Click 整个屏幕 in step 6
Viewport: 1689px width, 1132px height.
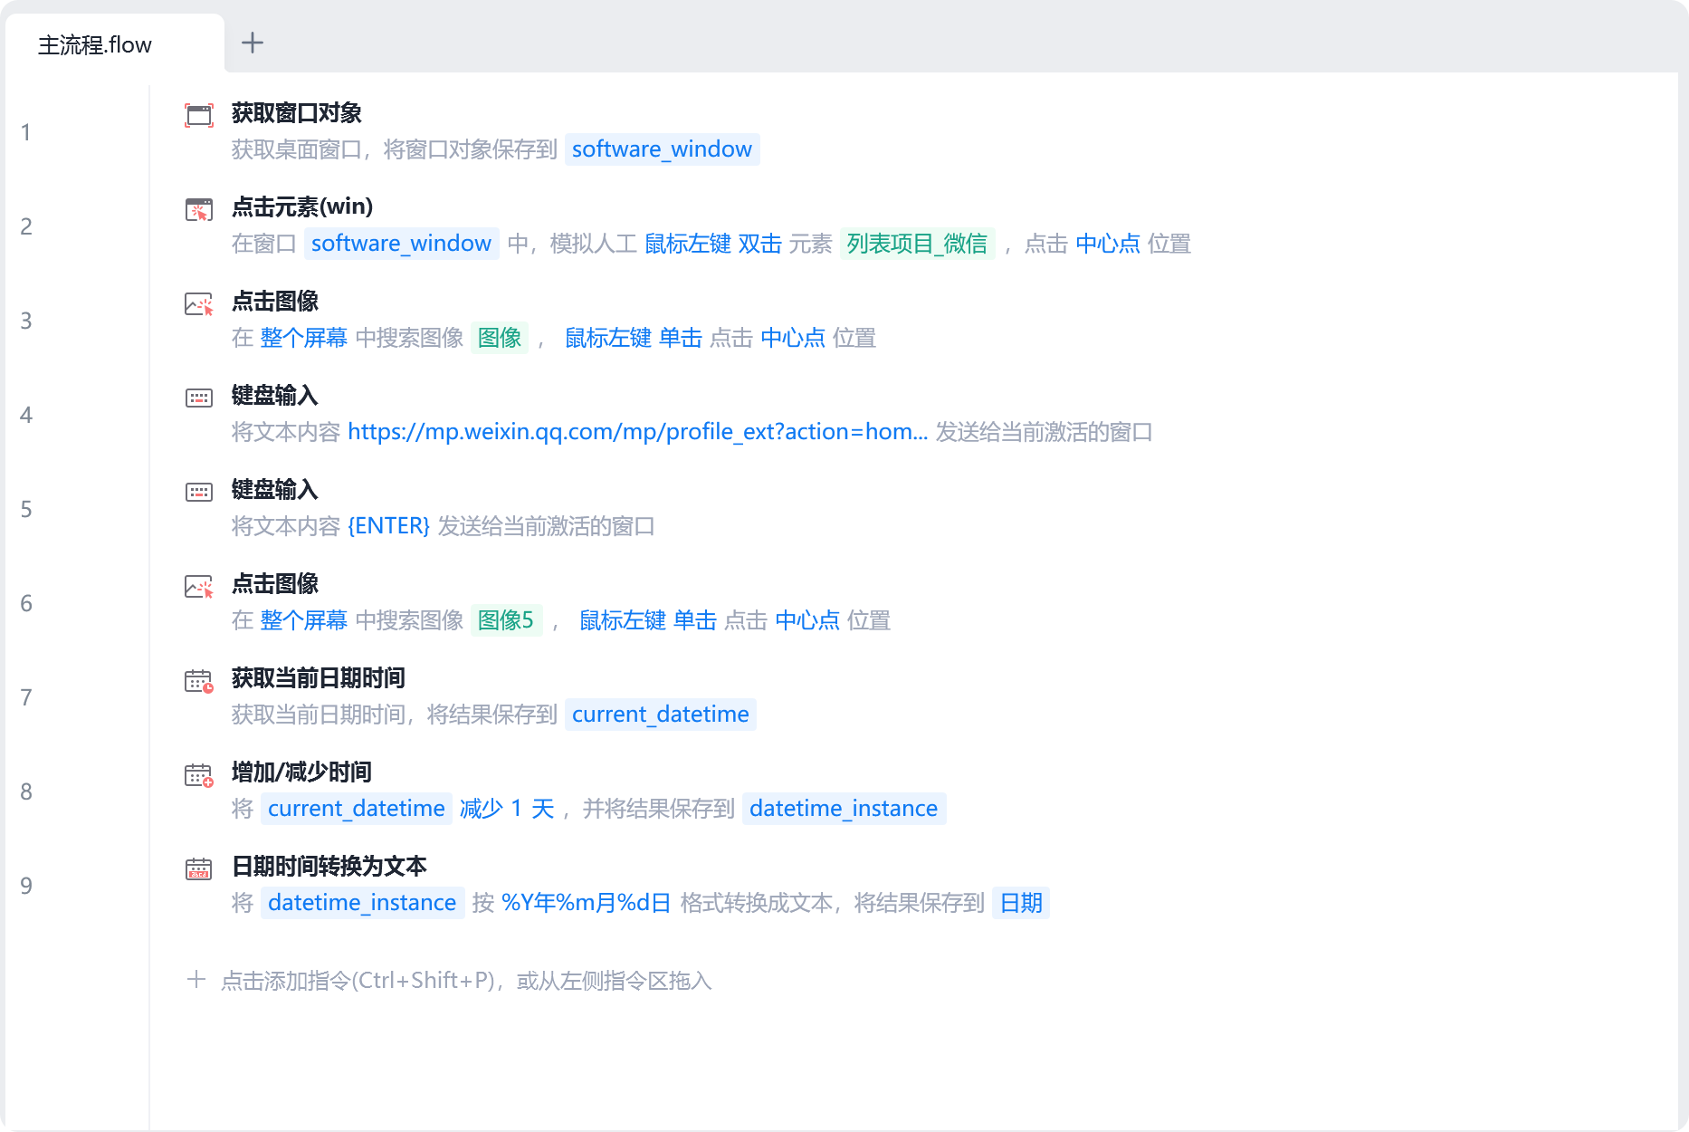(x=304, y=620)
